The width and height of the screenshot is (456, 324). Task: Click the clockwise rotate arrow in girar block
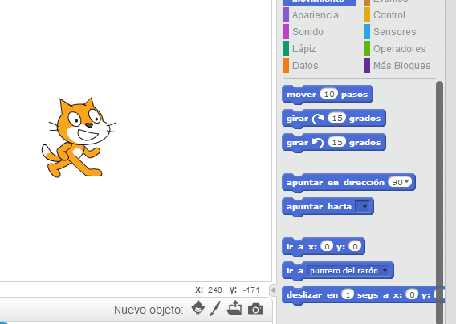[318, 118]
